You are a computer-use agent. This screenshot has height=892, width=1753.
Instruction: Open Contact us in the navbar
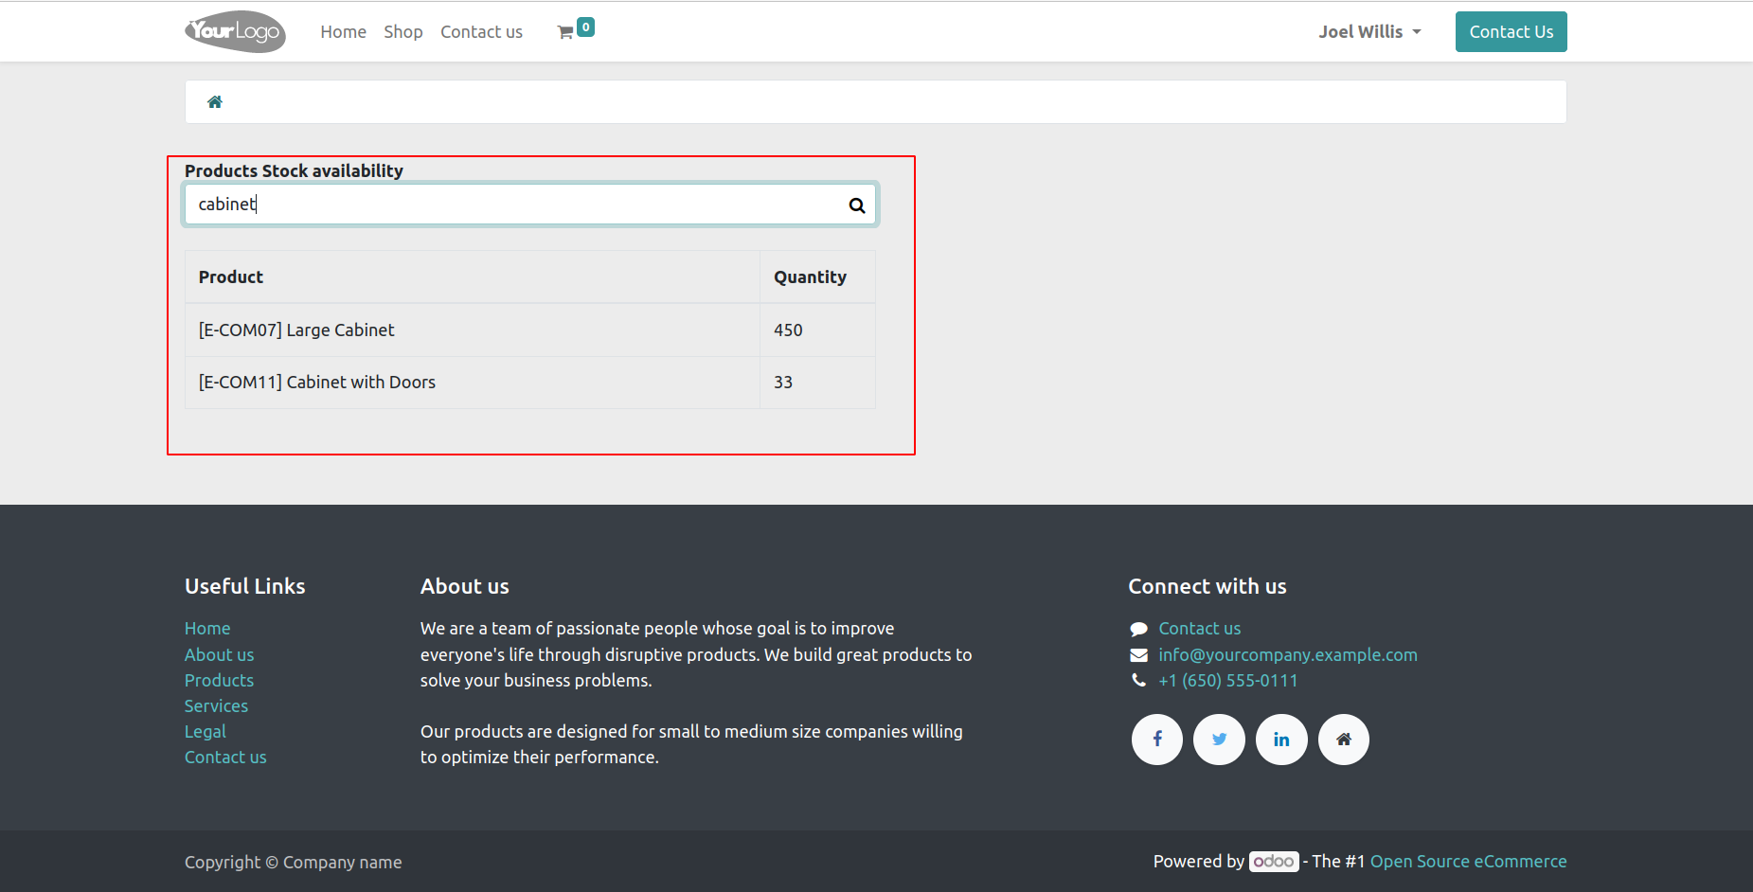481,32
